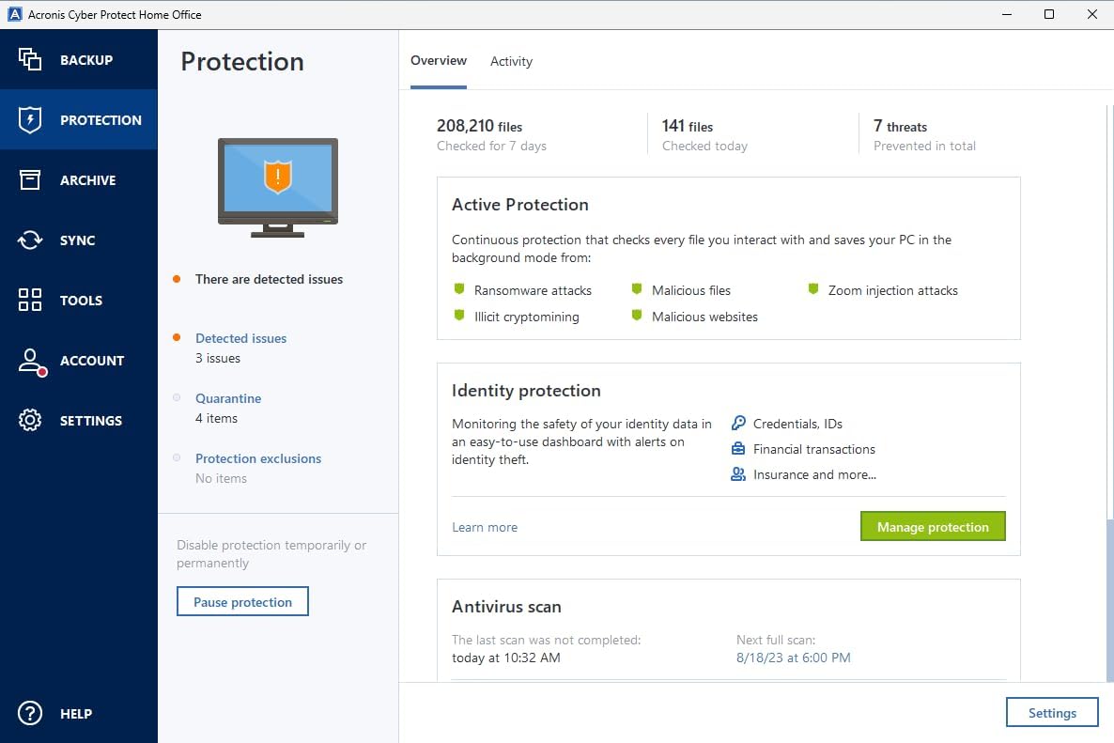Open the Backup section in the sidebar
1114x743 pixels.
79,59
